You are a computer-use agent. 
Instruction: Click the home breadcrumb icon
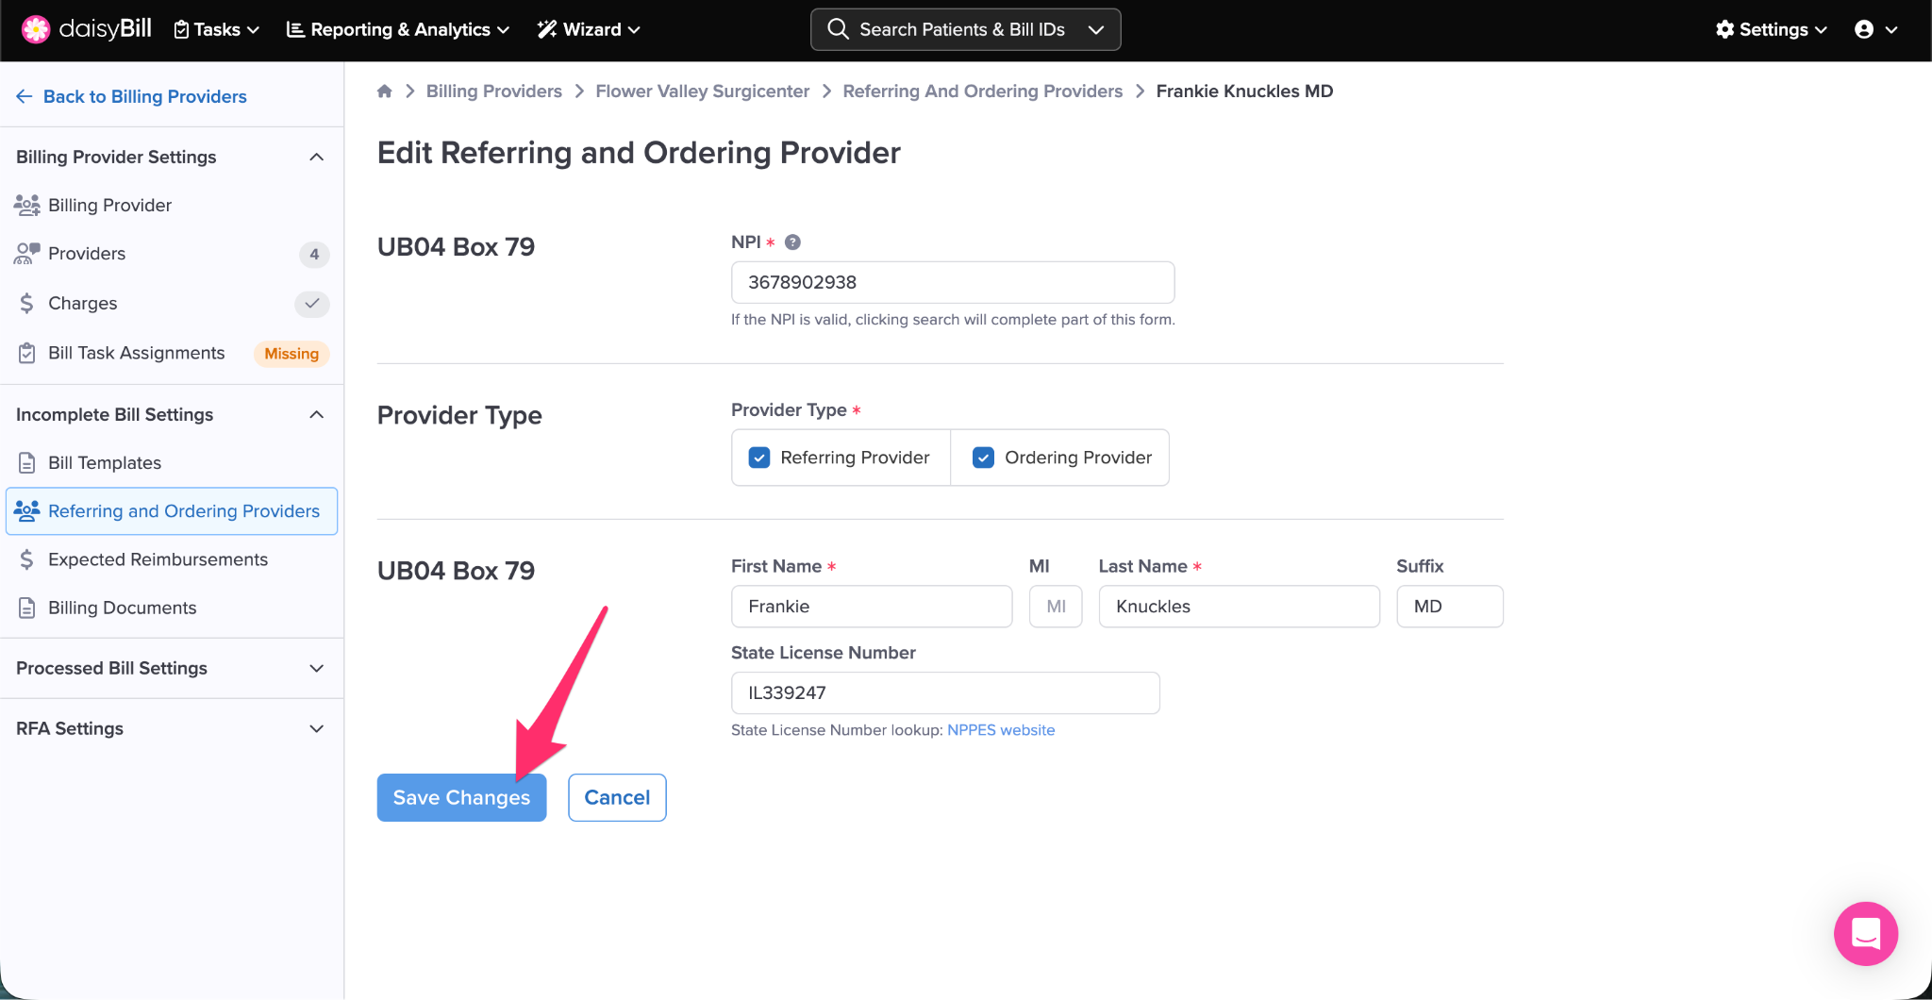coord(385,92)
